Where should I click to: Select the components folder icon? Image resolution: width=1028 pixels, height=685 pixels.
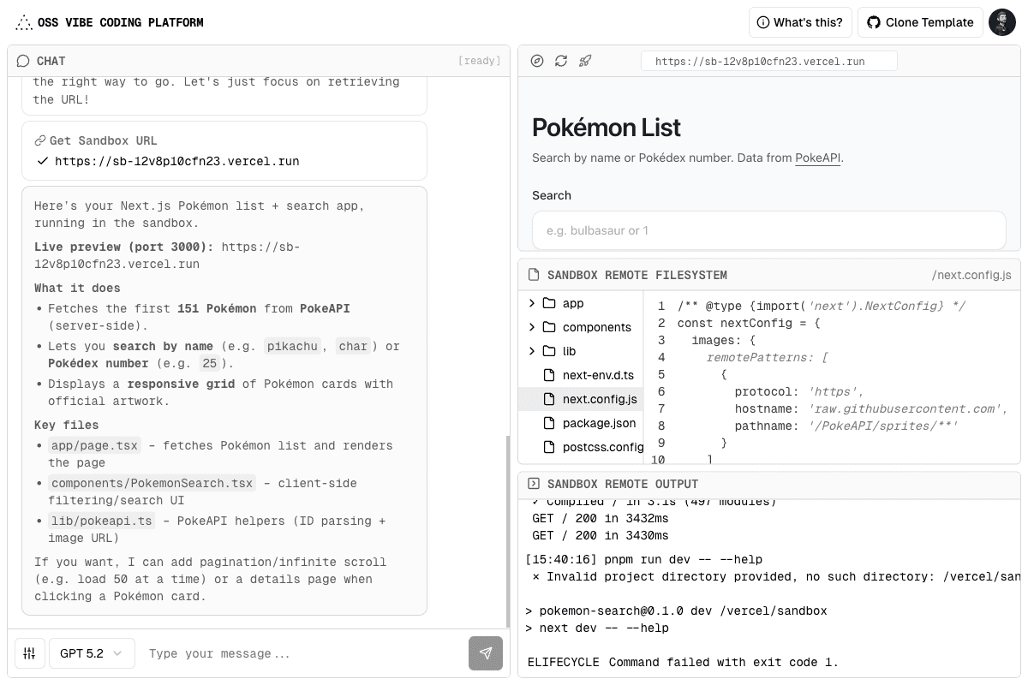[x=549, y=327]
